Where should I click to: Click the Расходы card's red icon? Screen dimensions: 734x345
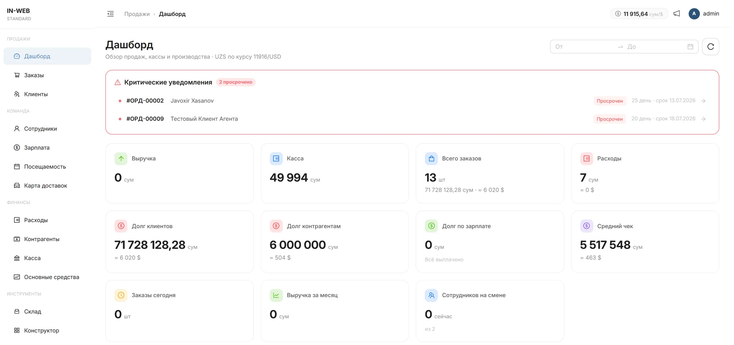[x=586, y=158]
